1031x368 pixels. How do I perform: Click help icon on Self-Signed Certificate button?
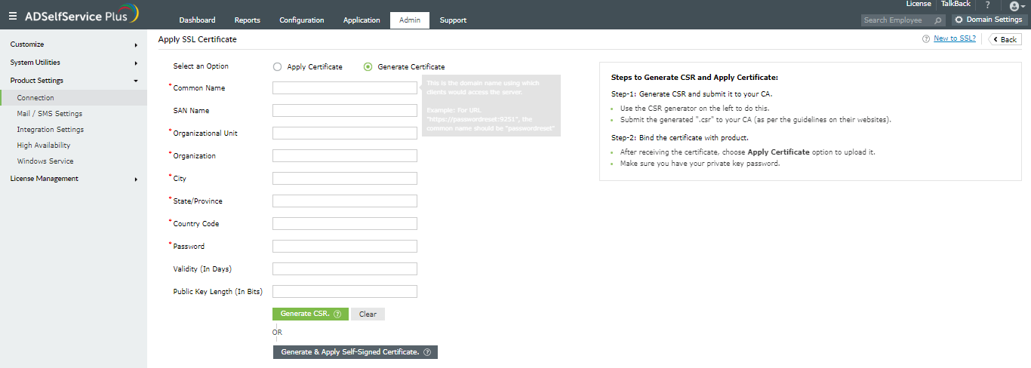click(427, 352)
